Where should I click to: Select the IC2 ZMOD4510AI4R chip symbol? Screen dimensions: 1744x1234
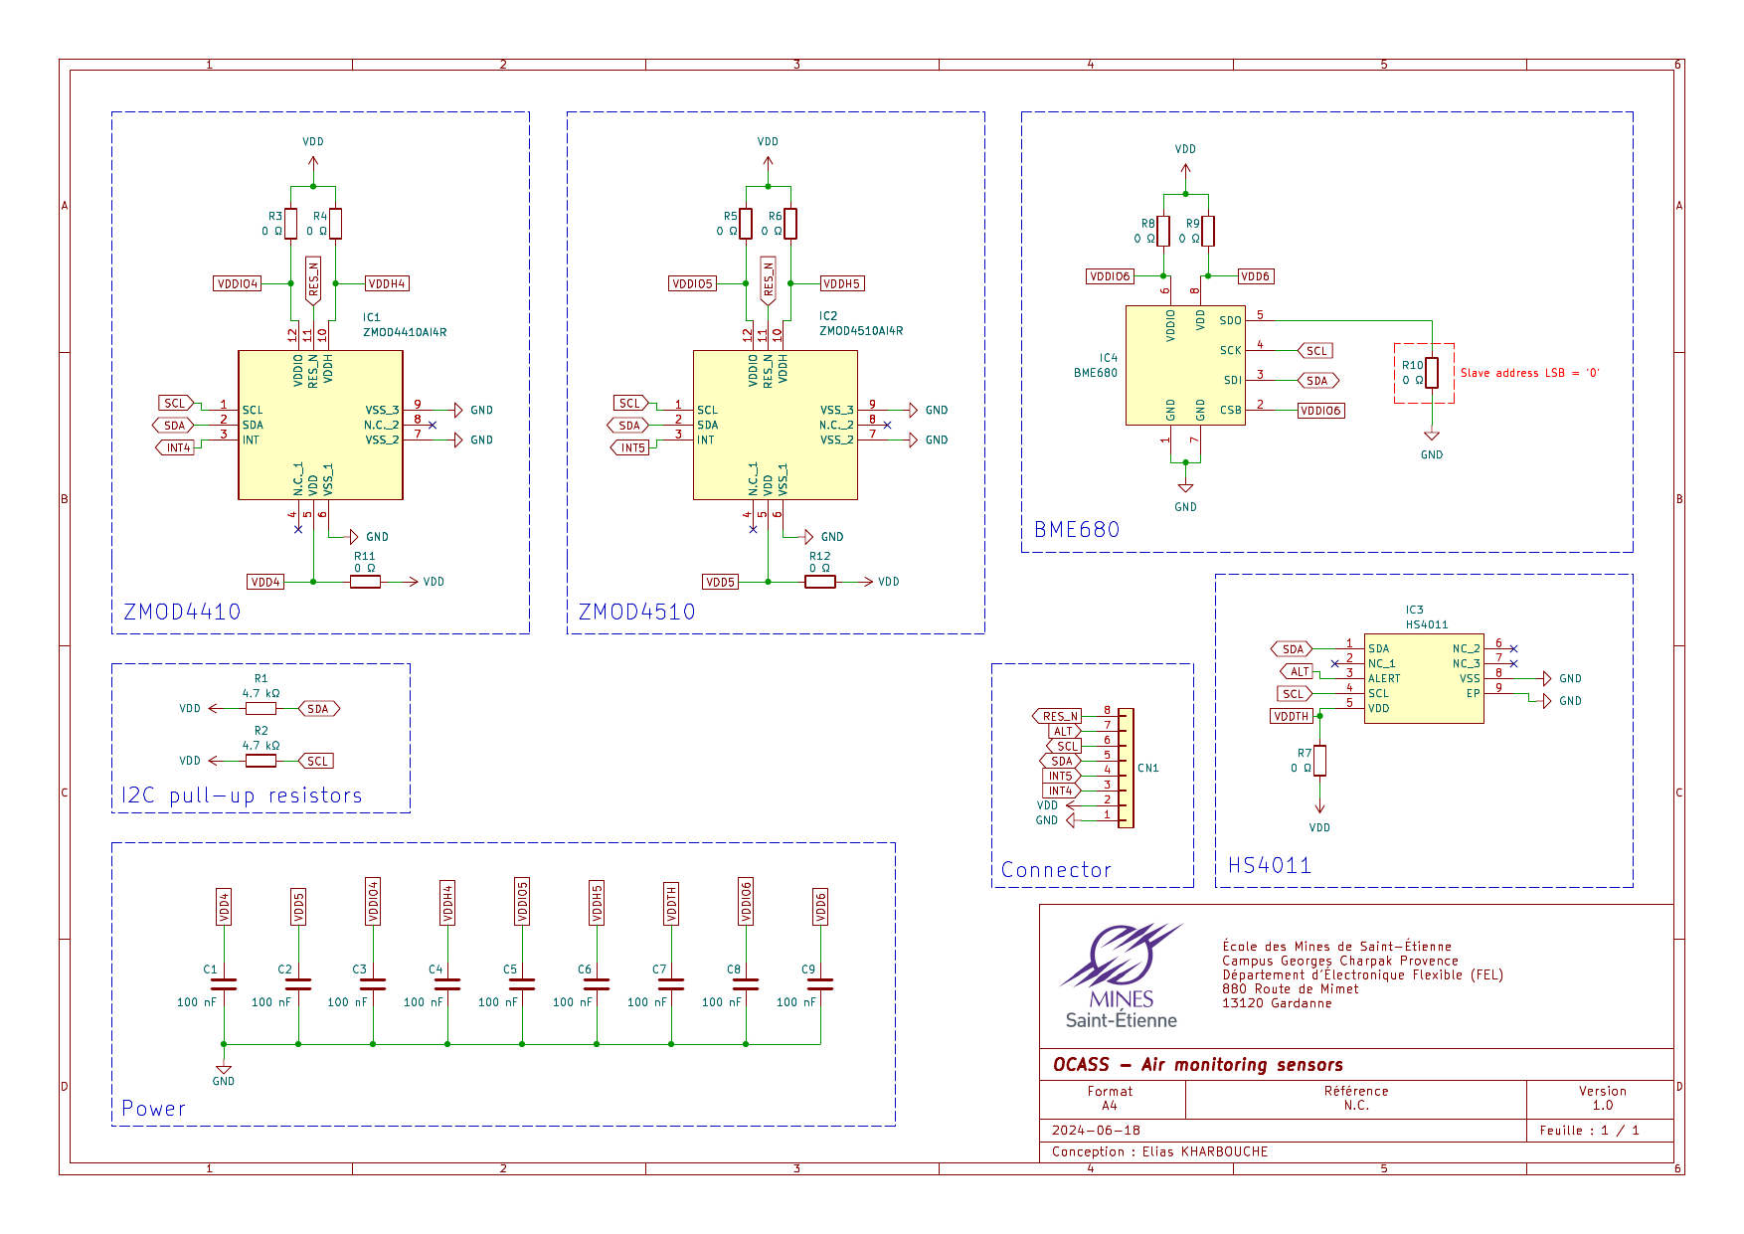pos(775,425)
